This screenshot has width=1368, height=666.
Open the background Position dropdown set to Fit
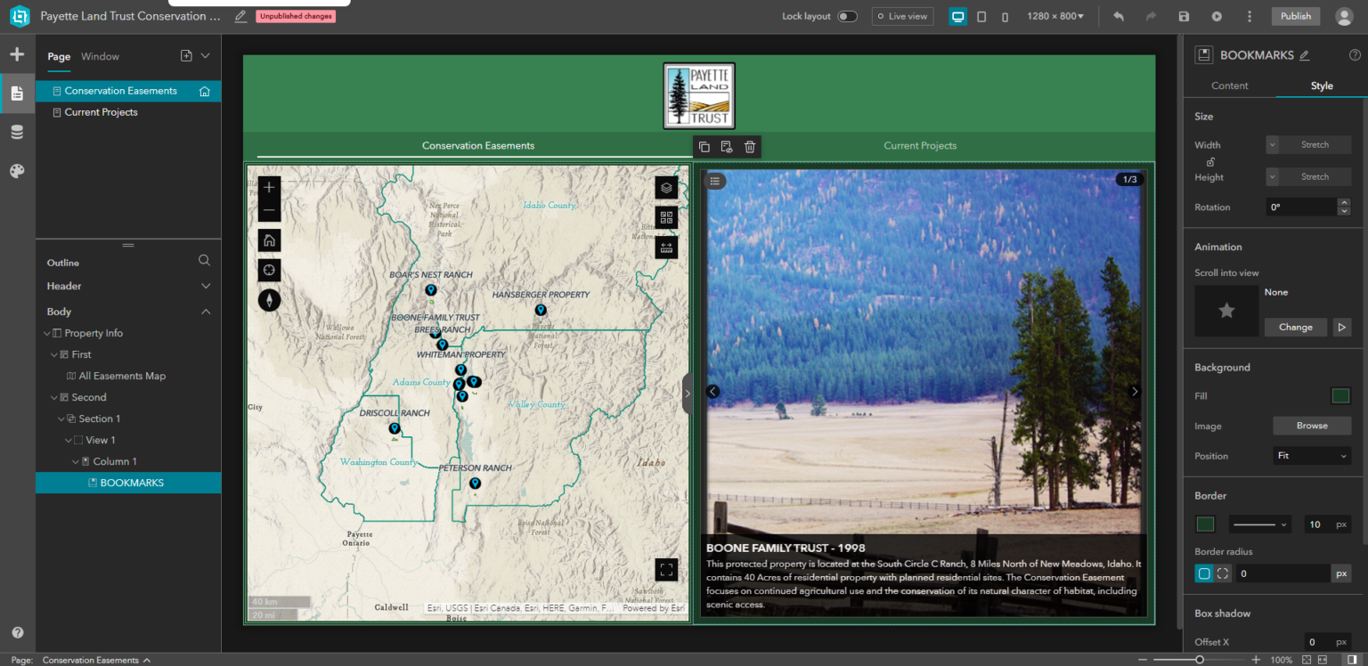(1311, 455)
